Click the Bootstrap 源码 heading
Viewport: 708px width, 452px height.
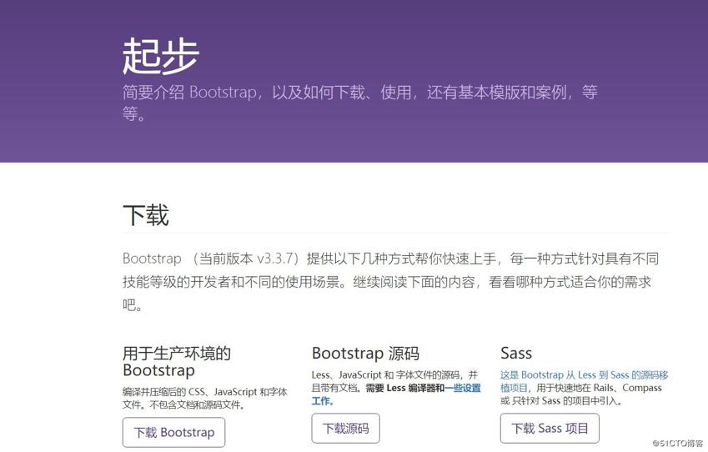(365, 353)
